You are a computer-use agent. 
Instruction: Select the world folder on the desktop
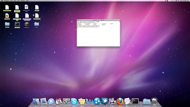click(37, 25)
